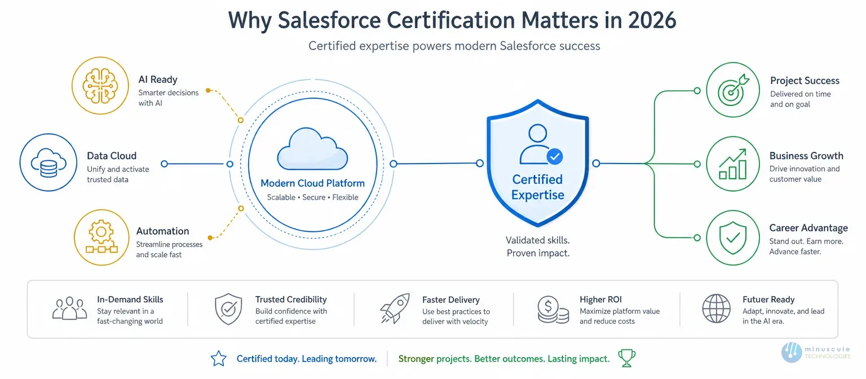Screen dimensions: 866x379
Task: Click the Modern Cloud Platform label
Action: pyautogui.click(x=312, y=183)
